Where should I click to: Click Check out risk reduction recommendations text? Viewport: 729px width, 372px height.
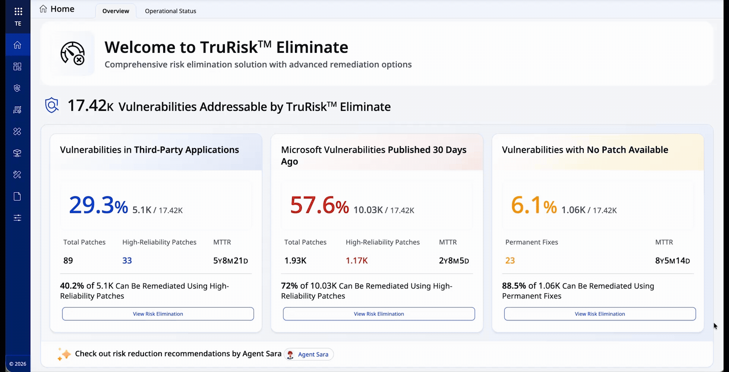tap(178, 354)
